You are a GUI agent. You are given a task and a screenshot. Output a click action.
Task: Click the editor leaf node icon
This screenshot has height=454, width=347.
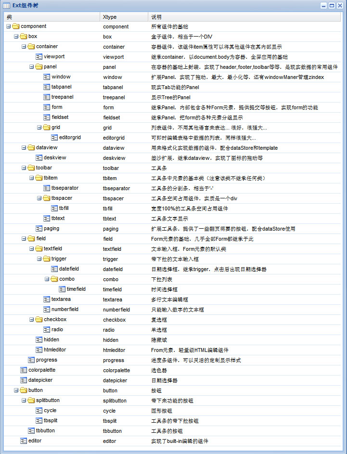coord(24,441)
